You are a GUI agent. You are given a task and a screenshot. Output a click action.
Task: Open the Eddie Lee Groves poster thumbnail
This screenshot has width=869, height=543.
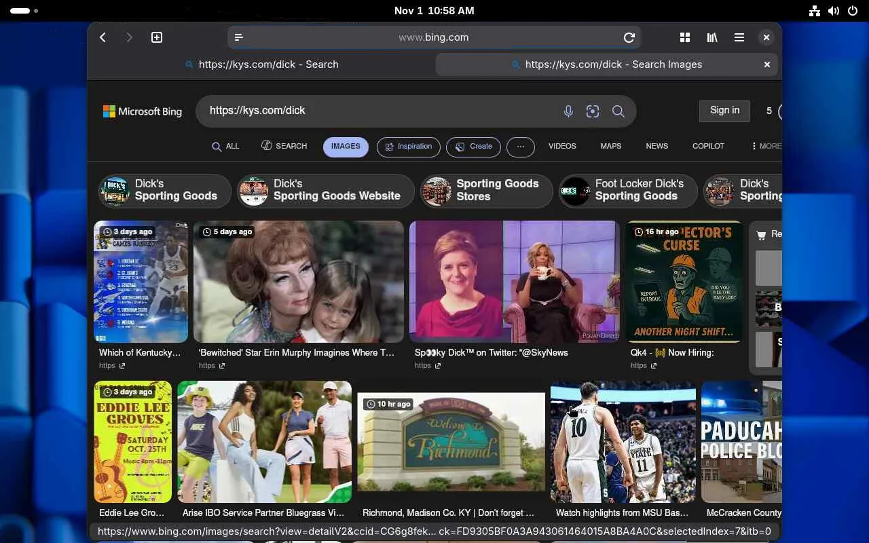point(133,442)
